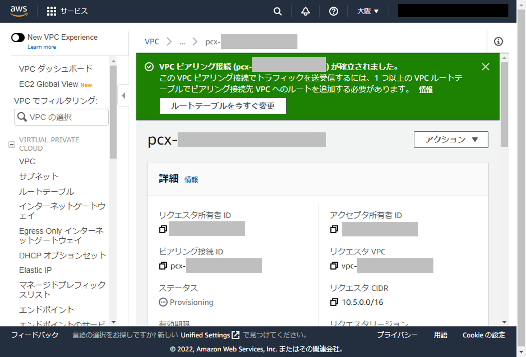Open ルートテーブル in the sidebar
Viewport: 526px width, 357px height.
(x=46, y=192)
